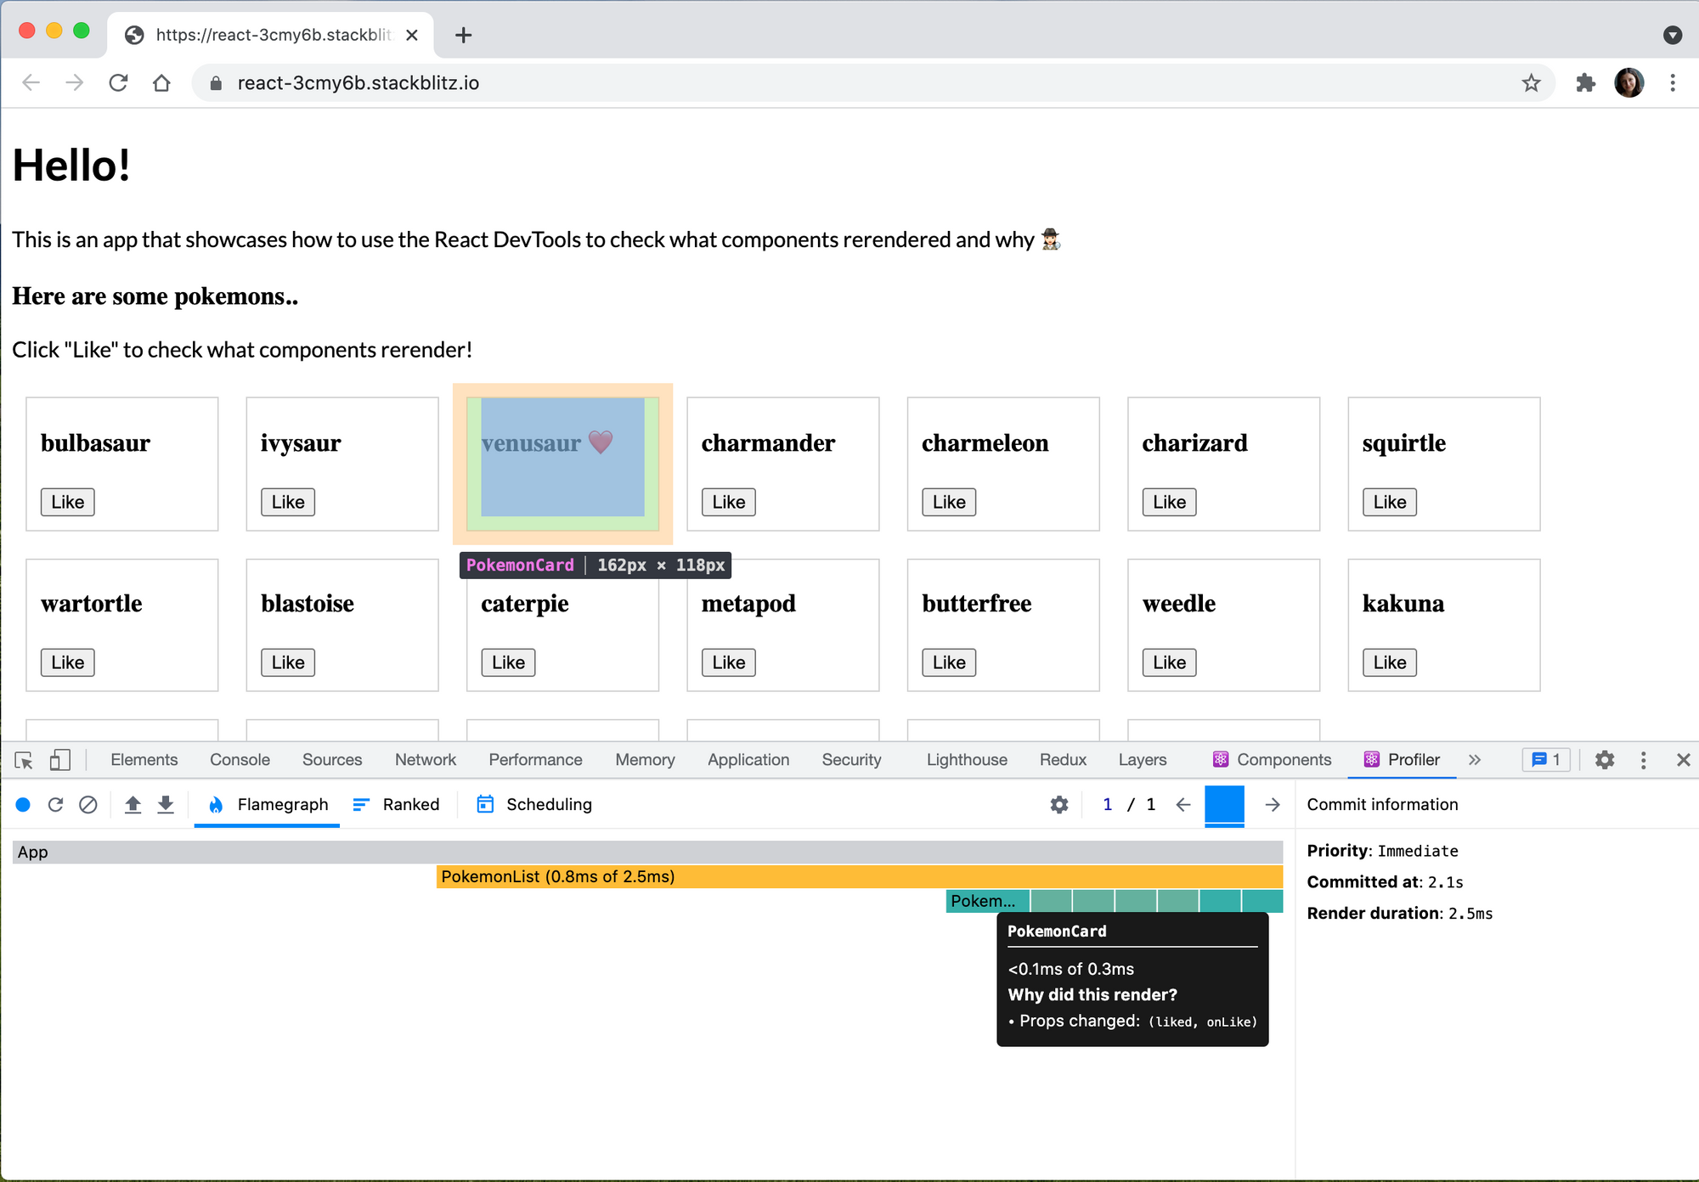Select the inspect element cursor icon
This screenshot has height=1182, width=1699.
coord(23,759)
